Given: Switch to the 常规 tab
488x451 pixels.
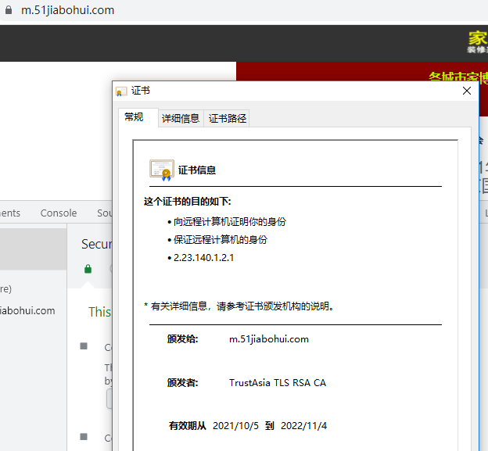Looking at the screenshot, I should pyautogui.click(x=134, y=117).
